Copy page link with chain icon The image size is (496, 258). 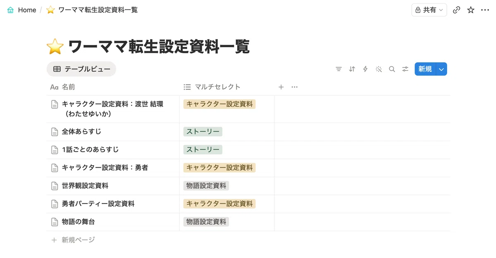[x=456, y=10]
